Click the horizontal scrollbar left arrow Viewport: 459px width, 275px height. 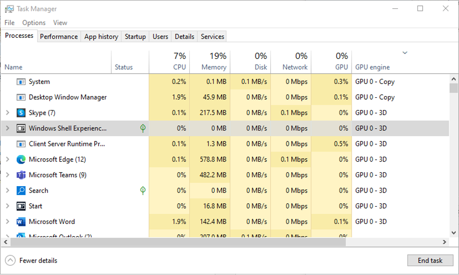point(5,242)
